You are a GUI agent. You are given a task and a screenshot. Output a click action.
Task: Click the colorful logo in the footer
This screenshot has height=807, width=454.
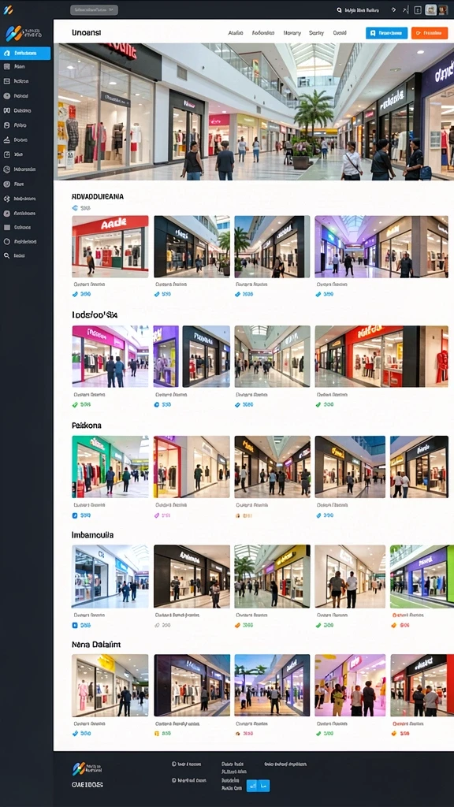click(x=79, y=768)
